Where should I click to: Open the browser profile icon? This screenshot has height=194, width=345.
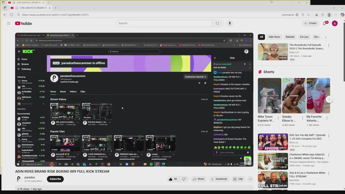(329, 15)
